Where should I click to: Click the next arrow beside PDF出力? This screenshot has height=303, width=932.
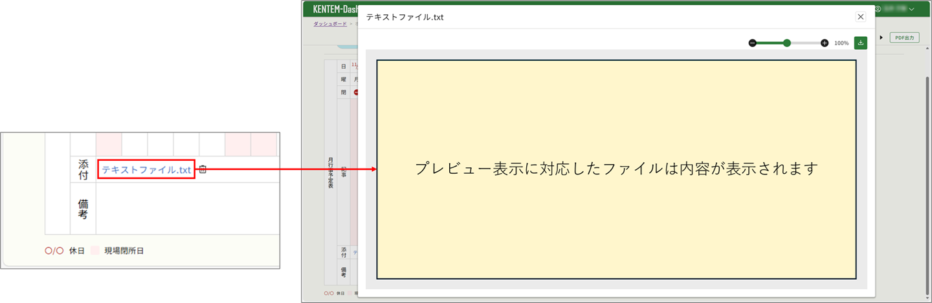point(881,37)
